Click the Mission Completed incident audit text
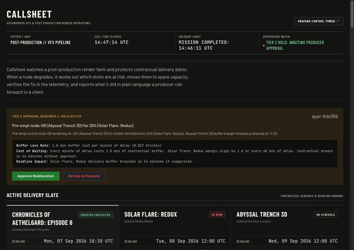 [x=204, y=45]
